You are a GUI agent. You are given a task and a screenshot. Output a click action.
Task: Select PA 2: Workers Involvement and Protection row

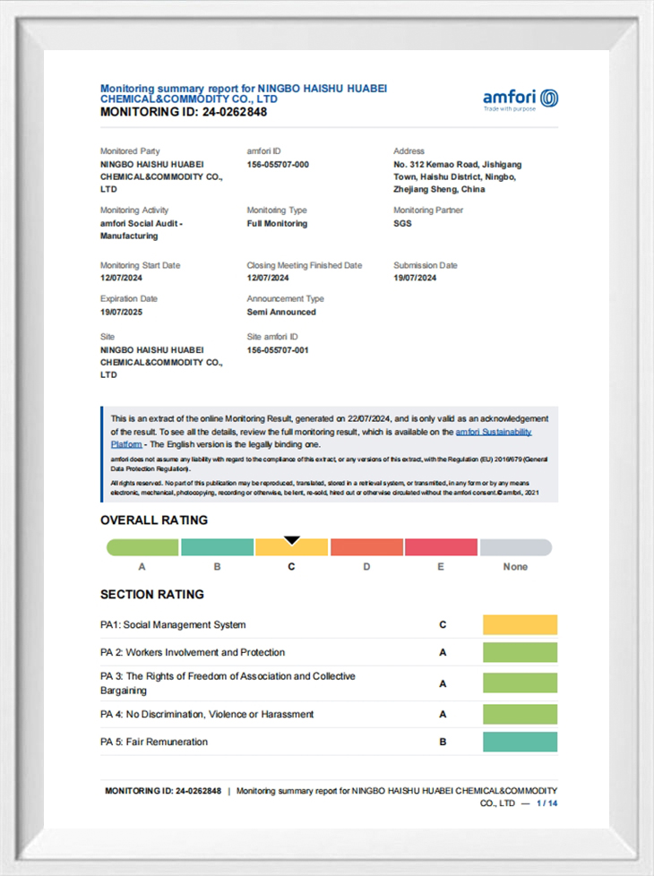(193, 652)
